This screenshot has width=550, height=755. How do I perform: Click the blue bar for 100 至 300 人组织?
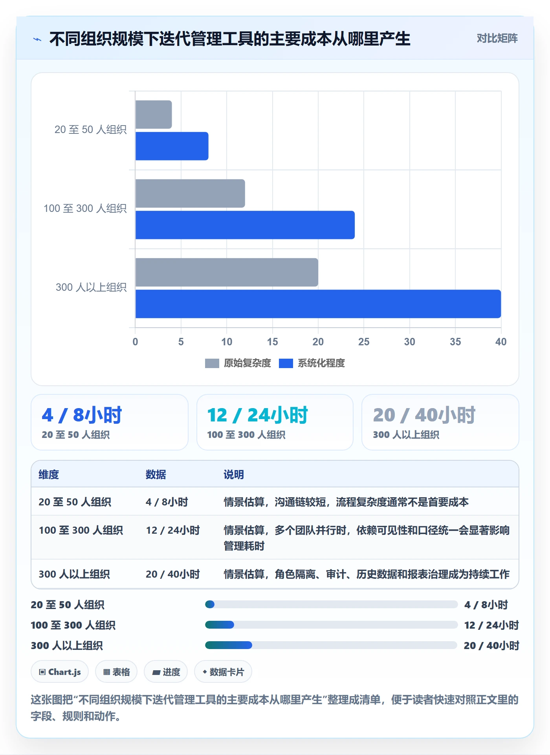[245, 225]
